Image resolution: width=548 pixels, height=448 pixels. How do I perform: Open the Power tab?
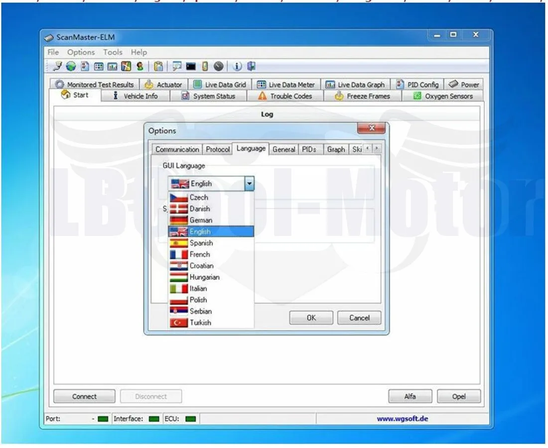click(x=464, y=85)
